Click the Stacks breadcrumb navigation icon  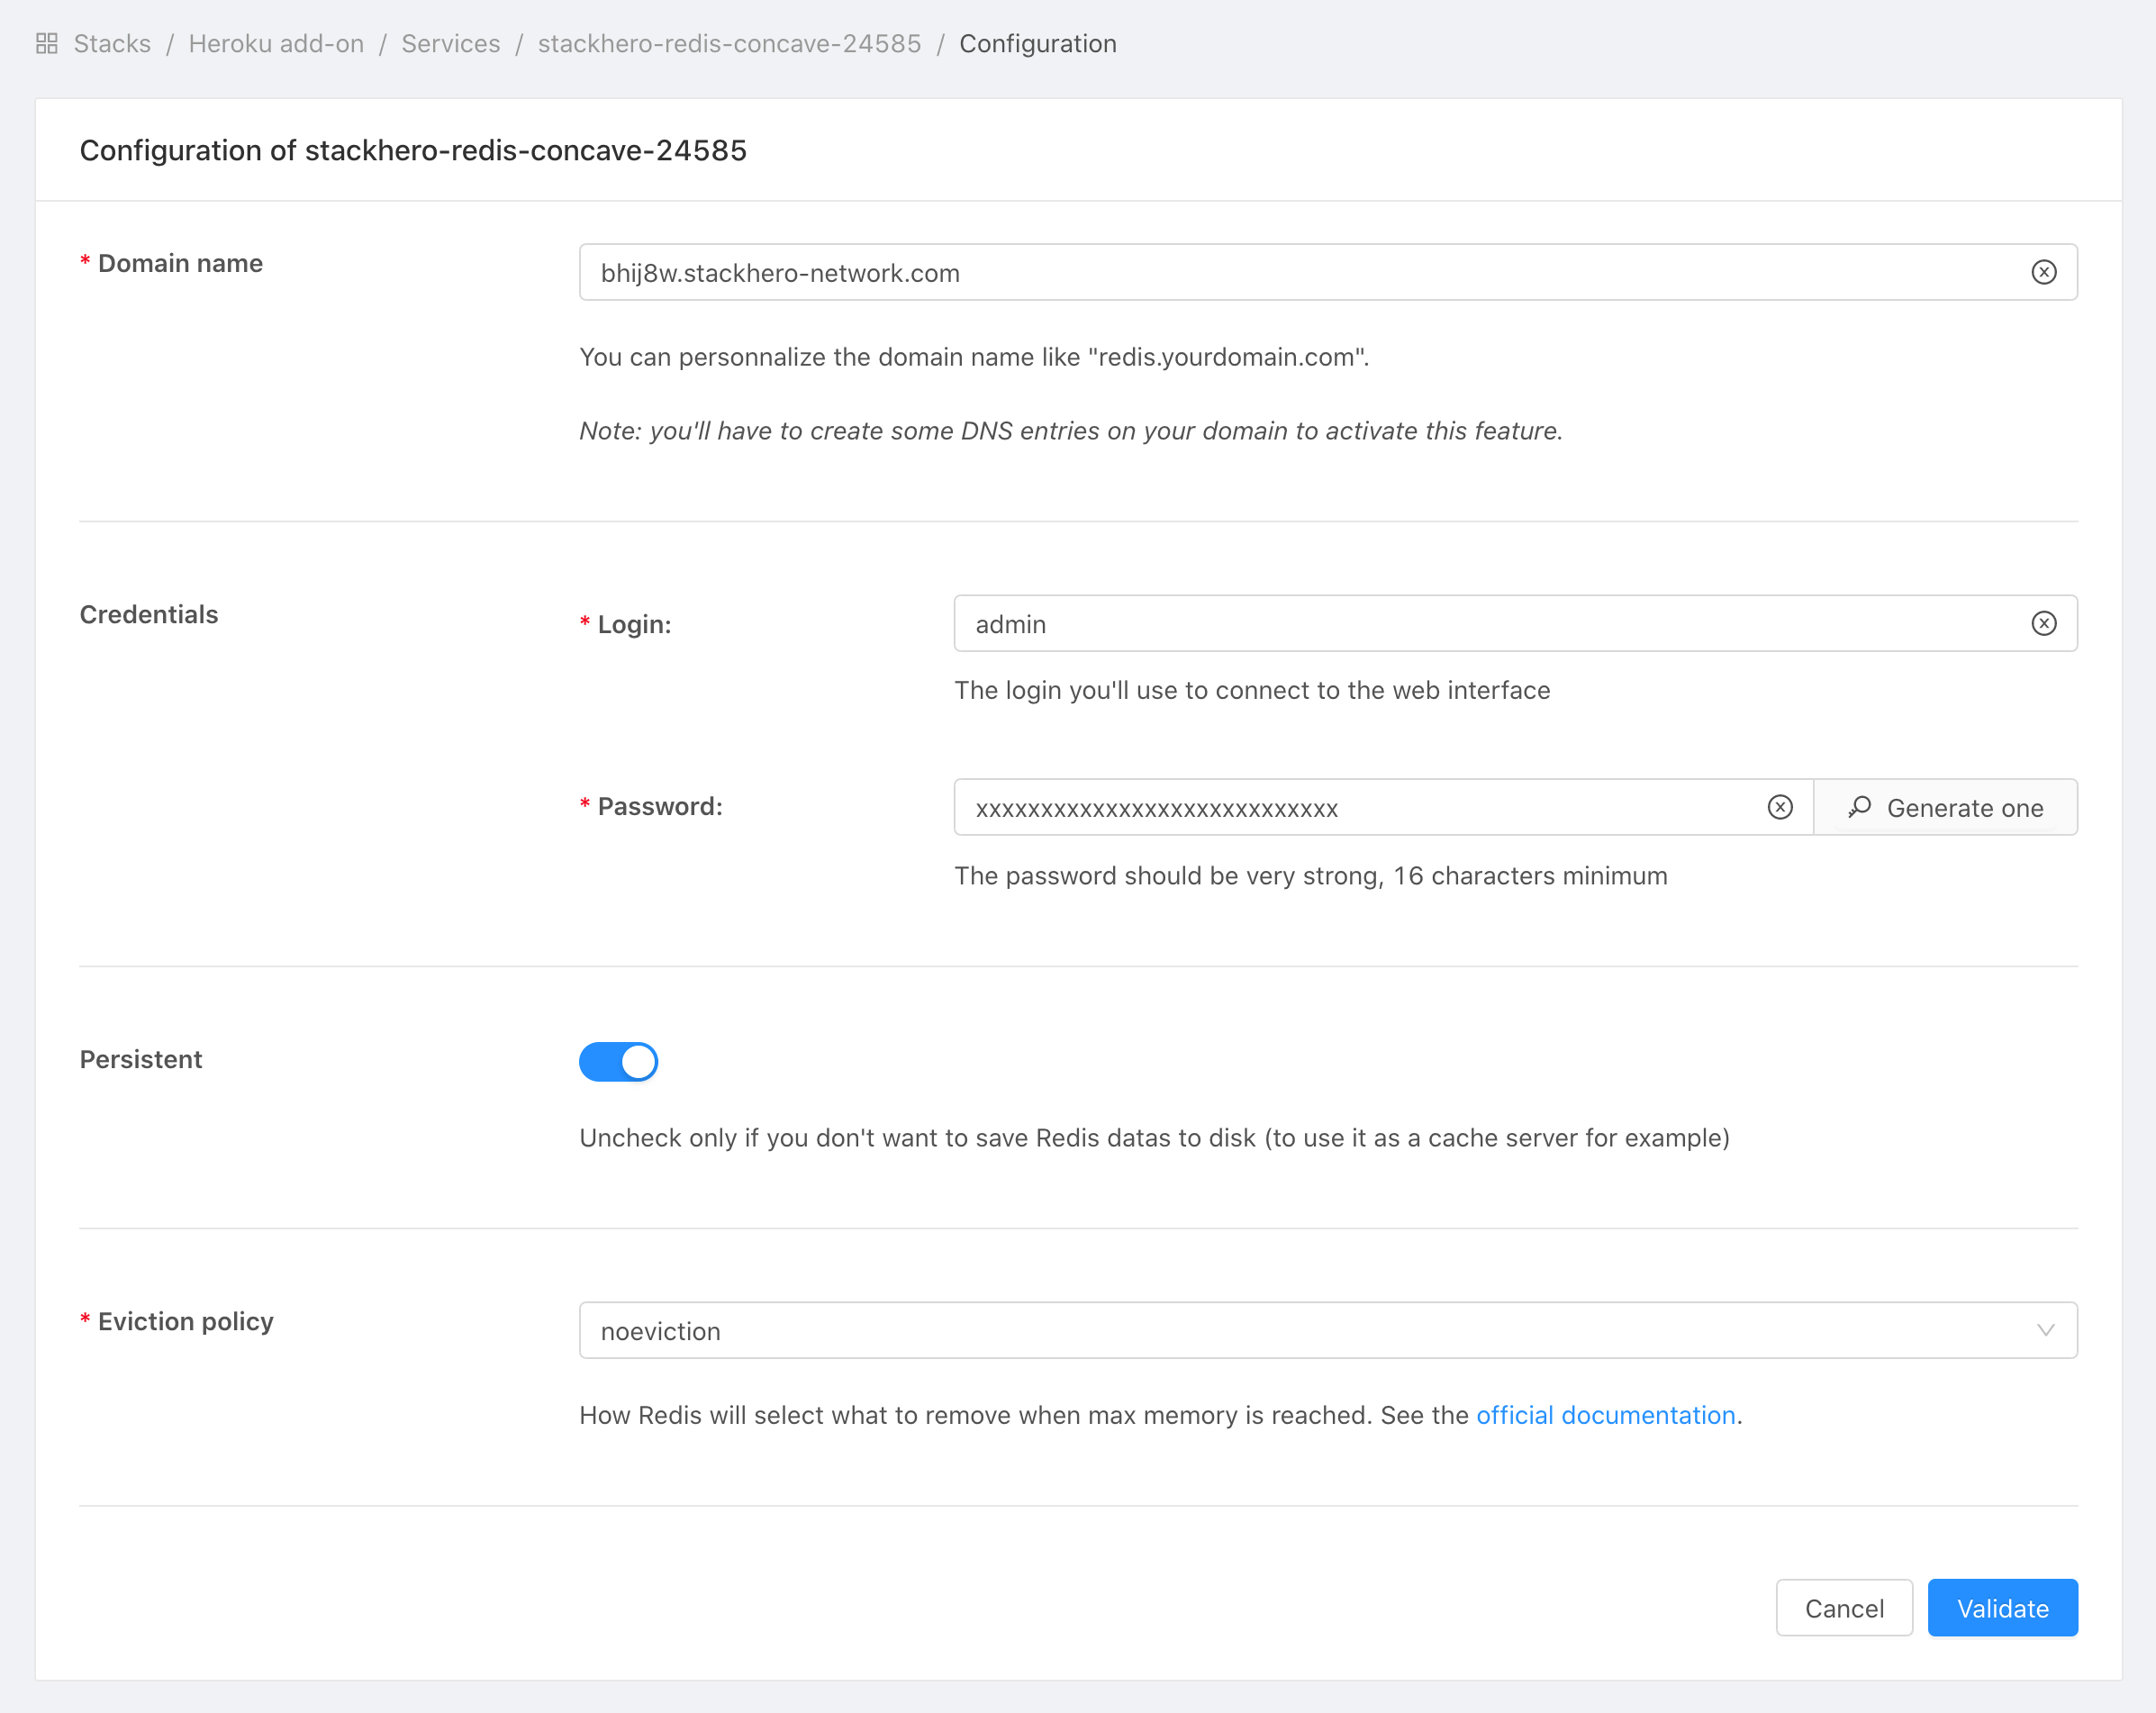pos(47,44)
